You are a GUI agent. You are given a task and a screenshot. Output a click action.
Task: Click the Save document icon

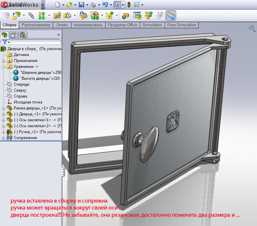coord(81,5)
